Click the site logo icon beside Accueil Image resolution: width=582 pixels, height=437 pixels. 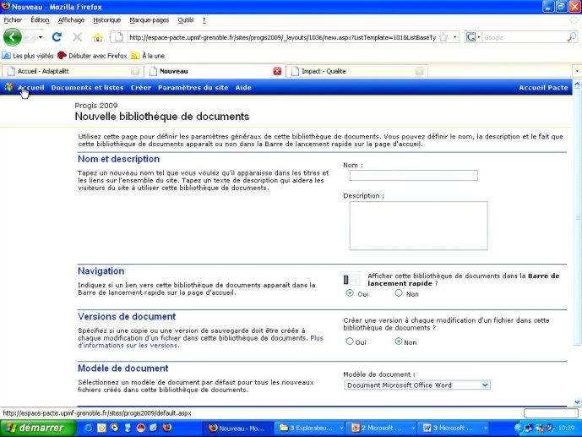point(9,87)
